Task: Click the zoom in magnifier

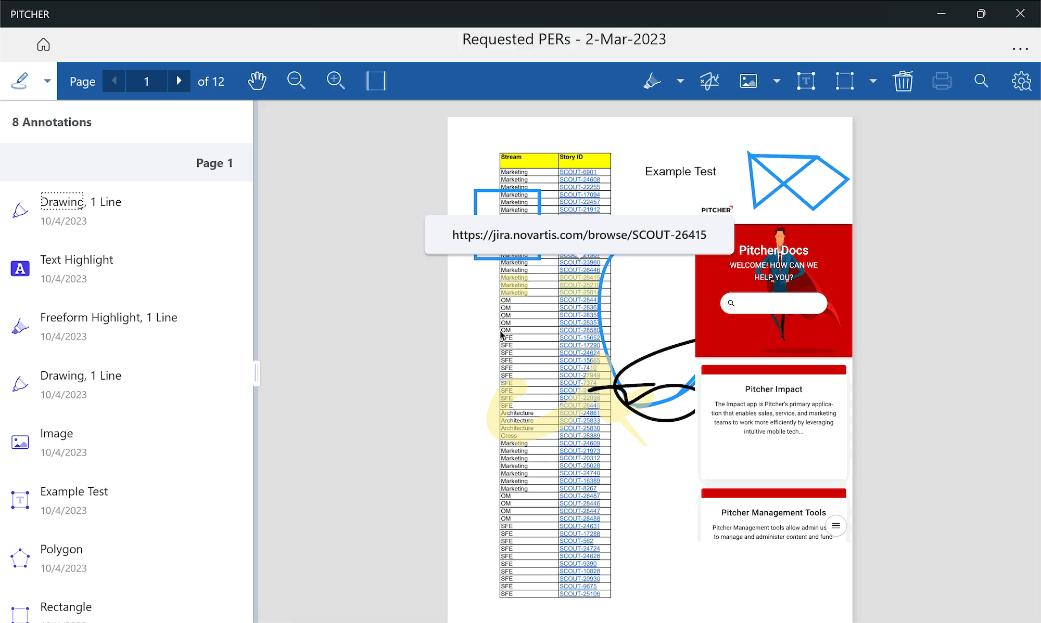Action: coord(336,81)
